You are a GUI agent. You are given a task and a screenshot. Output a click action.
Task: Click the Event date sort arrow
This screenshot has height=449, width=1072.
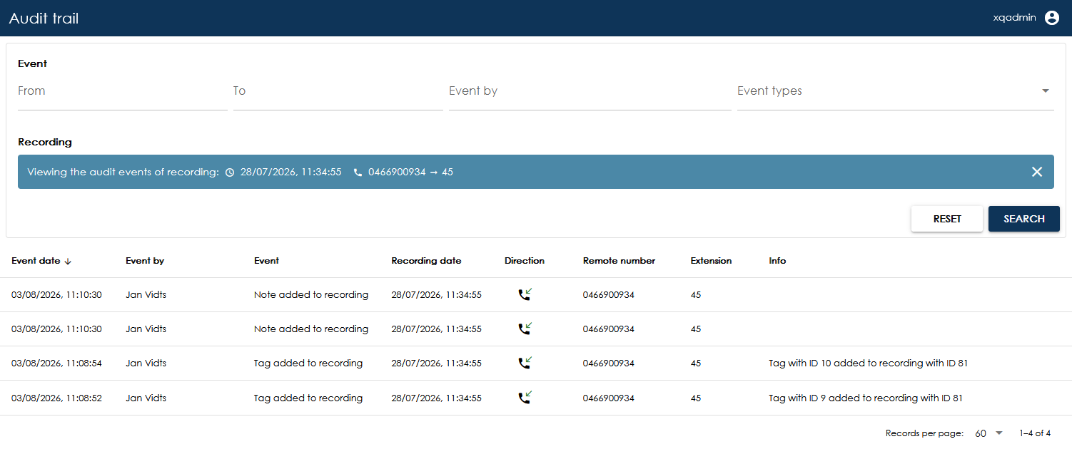68,262
